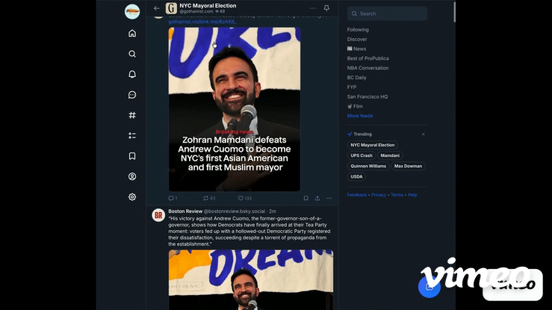This screenshot has height=310, width=552.
Task: Open Home from the left sidebar
Action: coord(132,34)
